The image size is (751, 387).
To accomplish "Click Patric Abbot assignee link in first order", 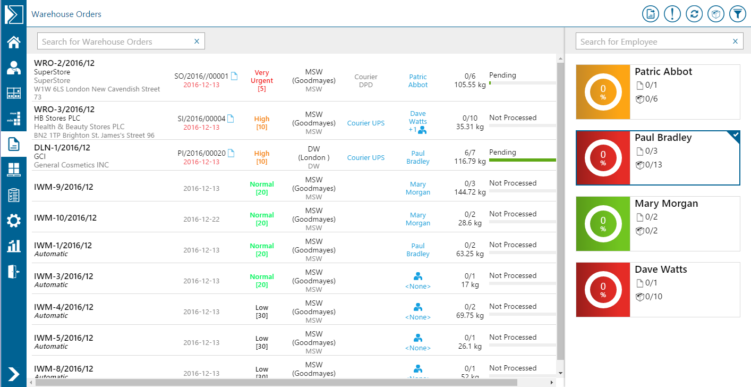I will 417,81.
